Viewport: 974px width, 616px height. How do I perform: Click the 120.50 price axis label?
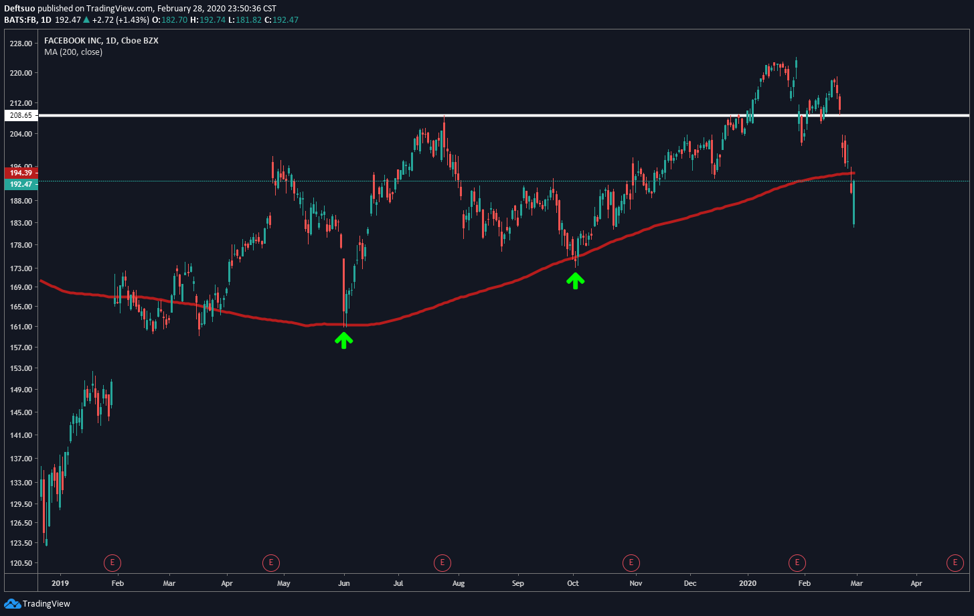click(x=22, y=563)
